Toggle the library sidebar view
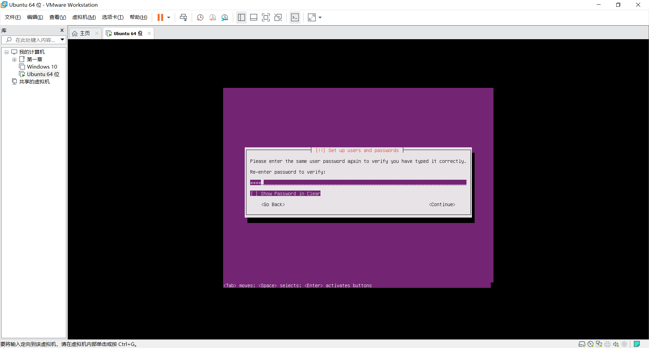The height and width of the screenshot is (348, 649). [241, 18]
